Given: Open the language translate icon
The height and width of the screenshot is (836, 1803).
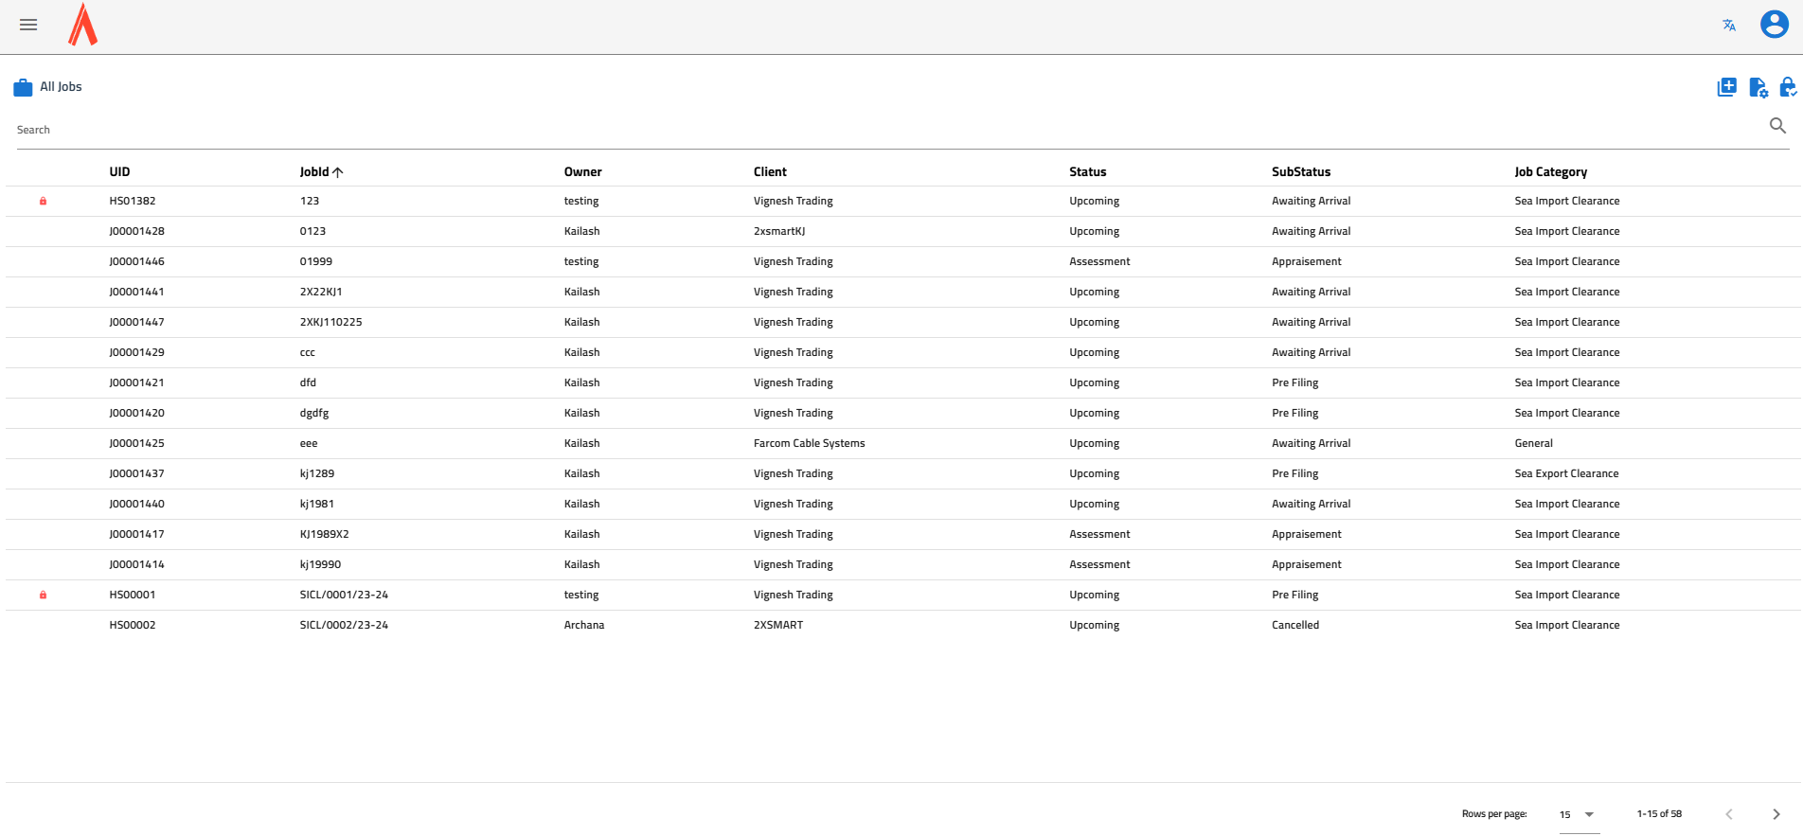Looking at the screenshot, I should tap(1729, 26).
